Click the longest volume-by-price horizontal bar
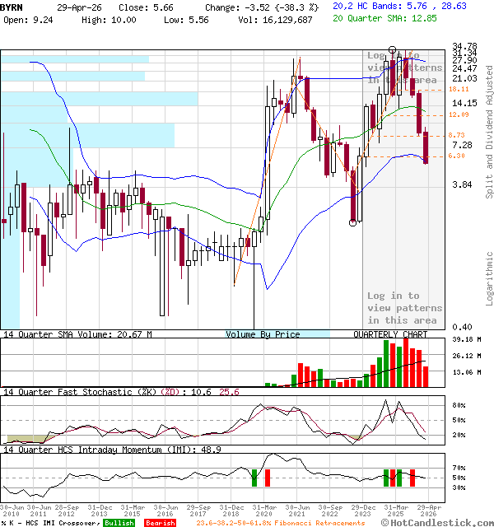This screenshot has width=494, height=527. point(99,99)
